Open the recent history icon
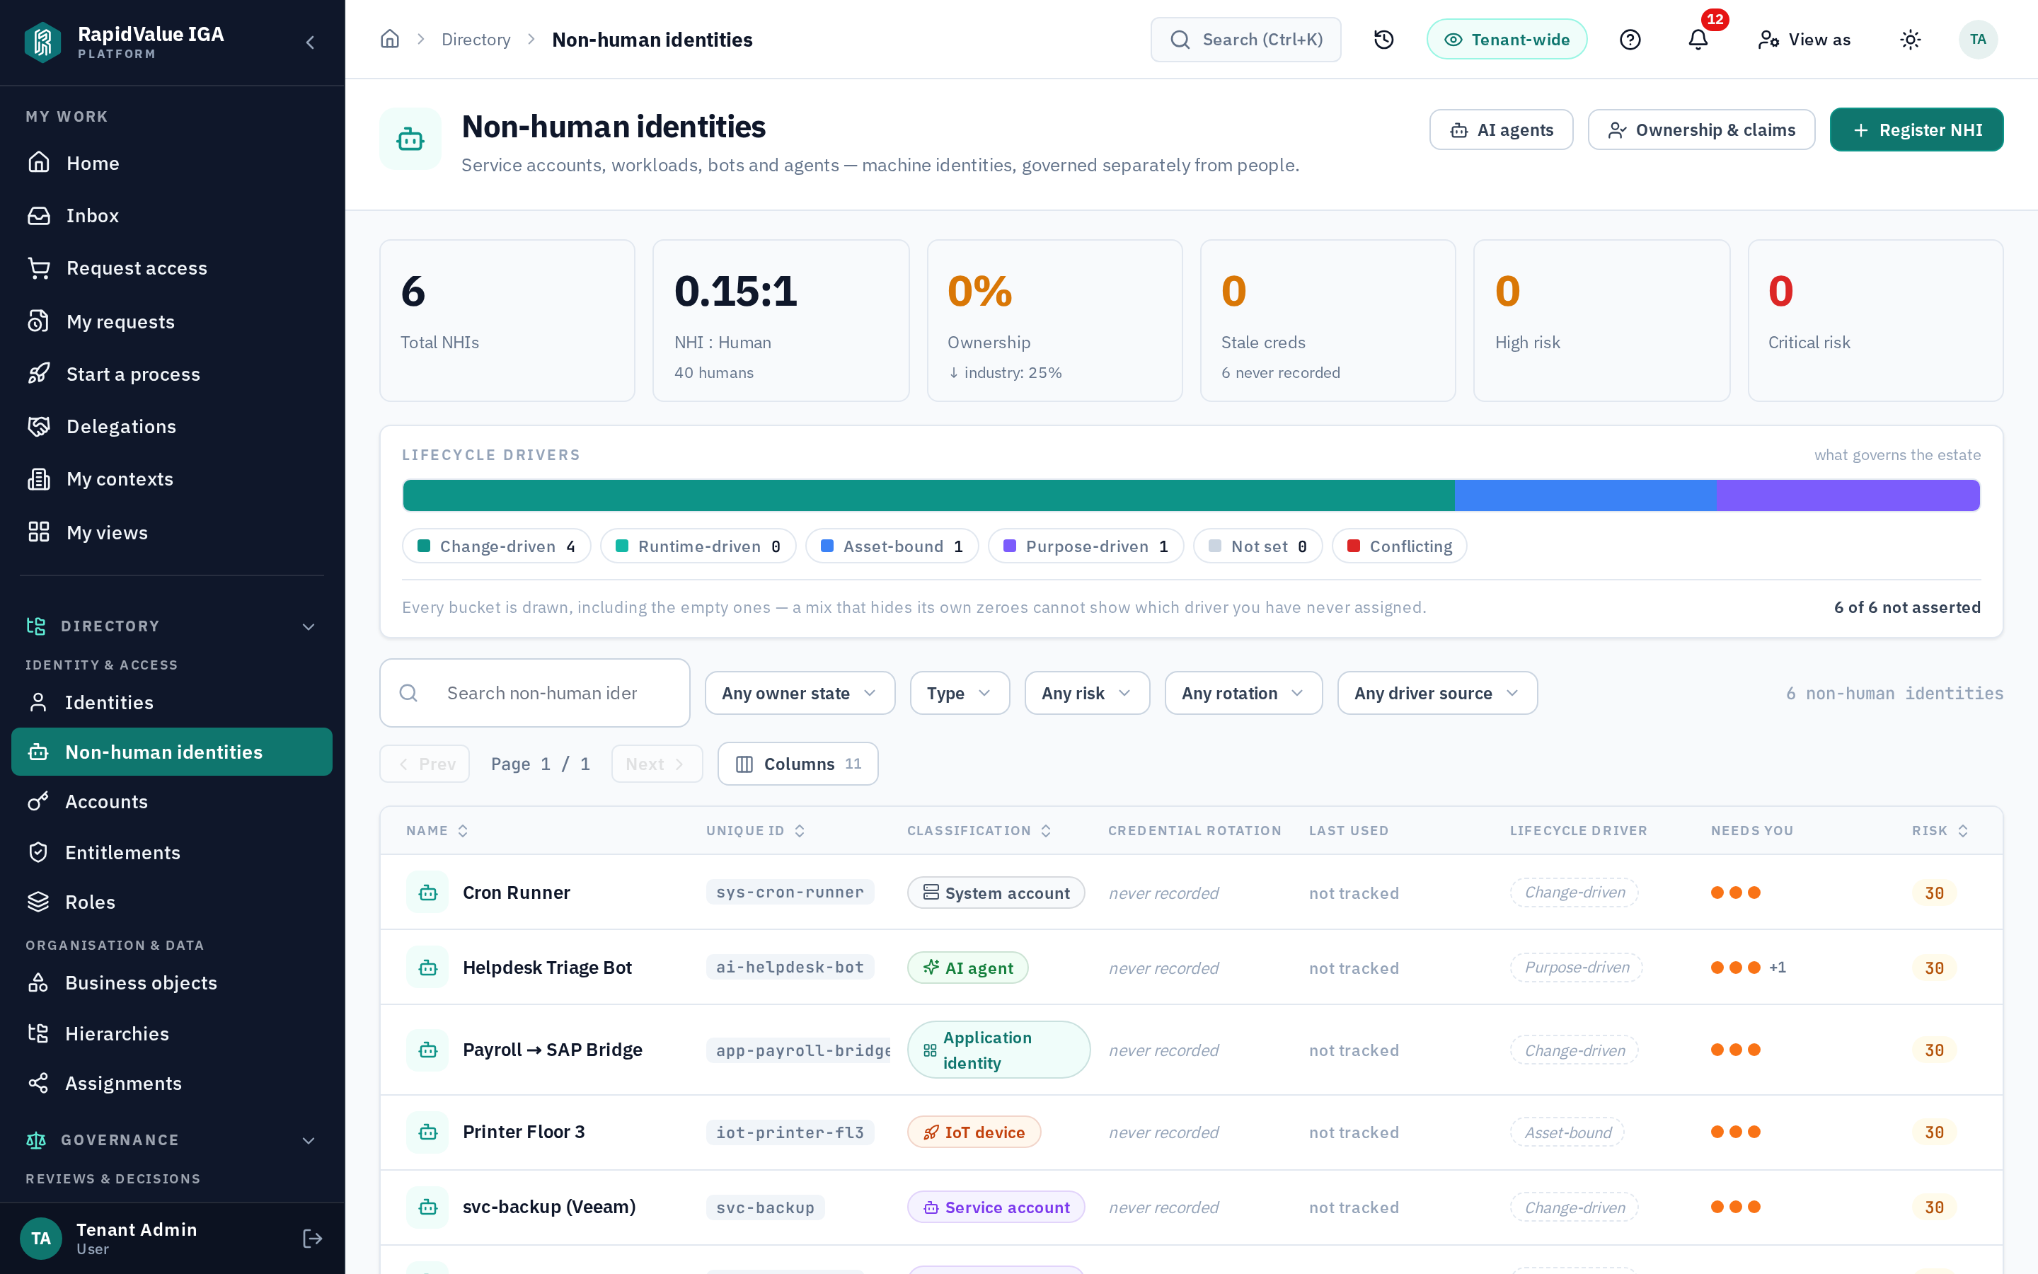 tap(1383, 40)
